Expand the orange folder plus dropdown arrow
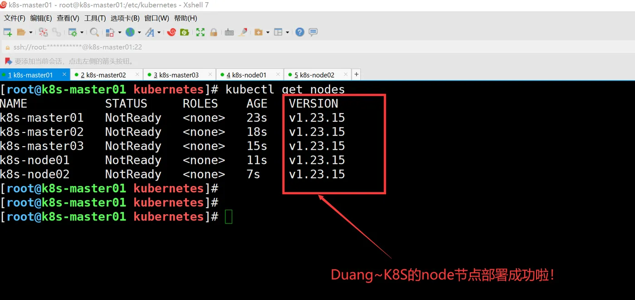Image resolution: width=635 pixels, height=300 pixels. tap(268, 32)
